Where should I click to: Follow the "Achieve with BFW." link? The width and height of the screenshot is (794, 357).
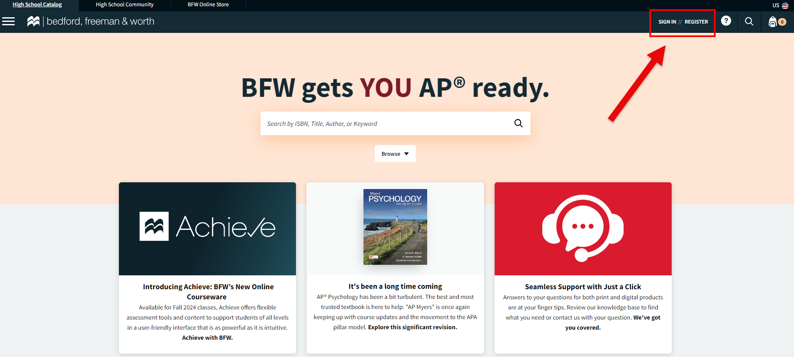207,338
